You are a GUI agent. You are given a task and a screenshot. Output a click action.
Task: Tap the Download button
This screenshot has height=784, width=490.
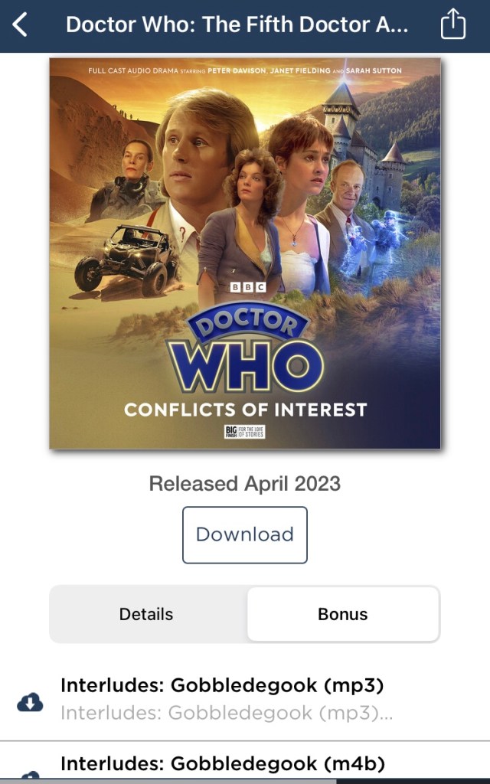pyautogui.click(x=244, y=534)
